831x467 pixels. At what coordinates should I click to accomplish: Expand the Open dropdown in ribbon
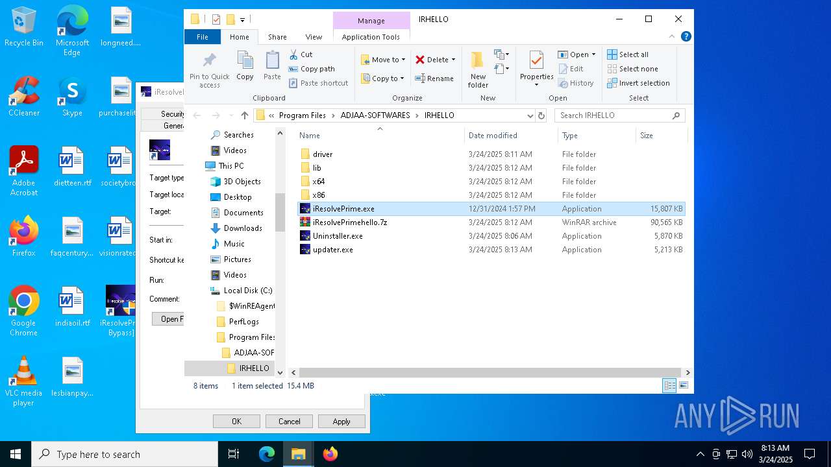click(x=577, y=54)
